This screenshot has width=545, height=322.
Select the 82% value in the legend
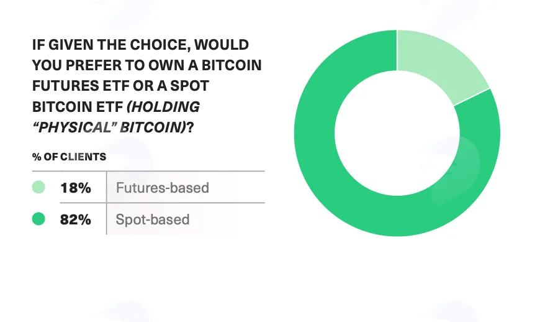[x=76, y=219]
